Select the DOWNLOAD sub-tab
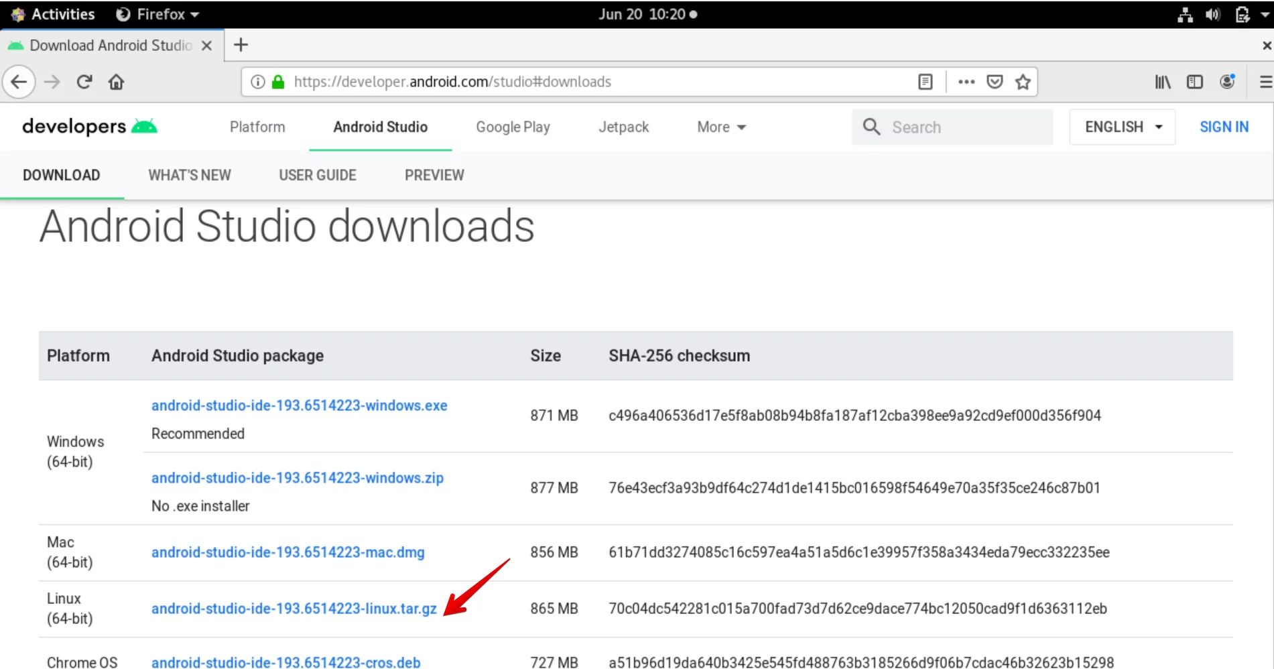1274x669 pixels. click(x=62, y=175)
